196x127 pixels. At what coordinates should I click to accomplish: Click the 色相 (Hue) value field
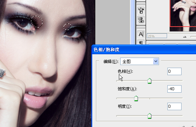point(174,71)
